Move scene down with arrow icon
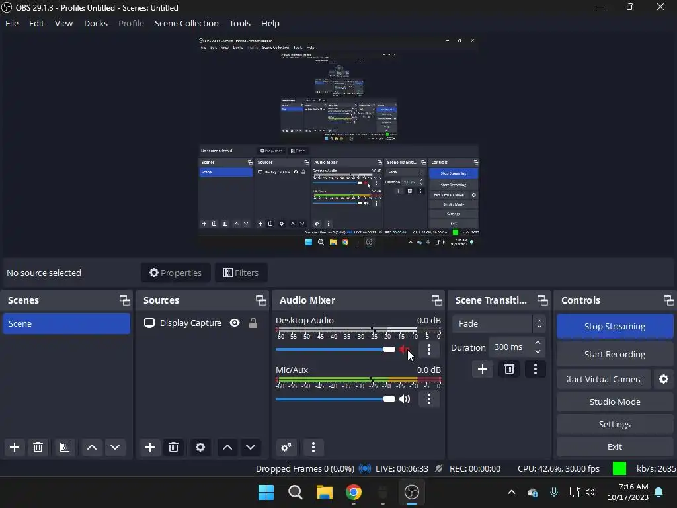677x508 pixels. (x=115, y=447)
